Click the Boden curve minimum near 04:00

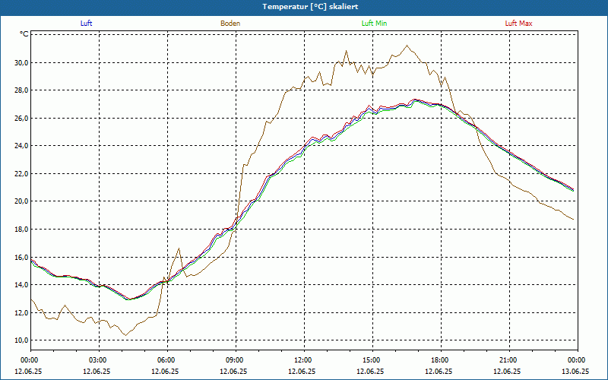click(125, 335)
